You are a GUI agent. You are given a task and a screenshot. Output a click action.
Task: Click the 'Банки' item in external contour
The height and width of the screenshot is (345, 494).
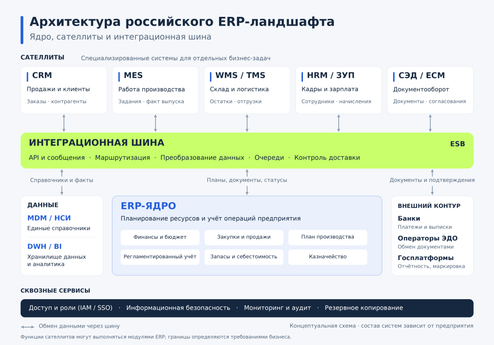click(x=409, y=219)
